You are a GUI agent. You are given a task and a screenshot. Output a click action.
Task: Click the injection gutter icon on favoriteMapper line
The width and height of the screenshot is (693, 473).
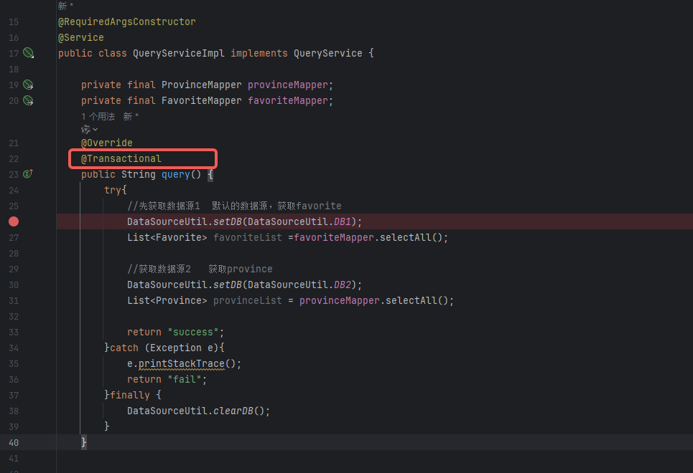[28, 100]
